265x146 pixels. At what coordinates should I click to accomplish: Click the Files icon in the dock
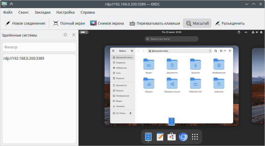pos(148,137)
